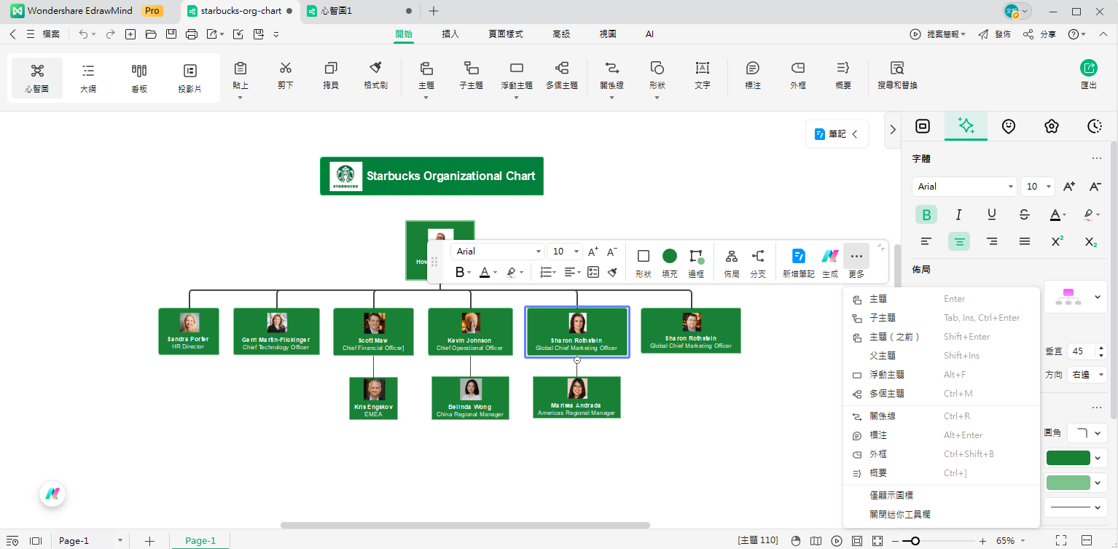Open Find and Replace (搜尋和替換)
Image resolution: width=1118 pixels, height=549 pixels.
click(896, 75)
